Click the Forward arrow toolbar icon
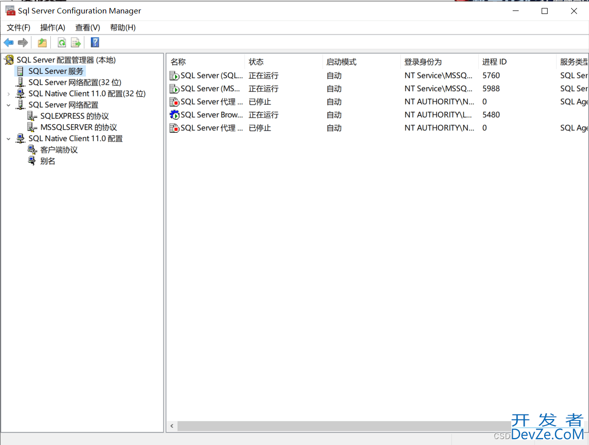Image resolution: width=589 pixels, height=445 pixels. [23, 43]
